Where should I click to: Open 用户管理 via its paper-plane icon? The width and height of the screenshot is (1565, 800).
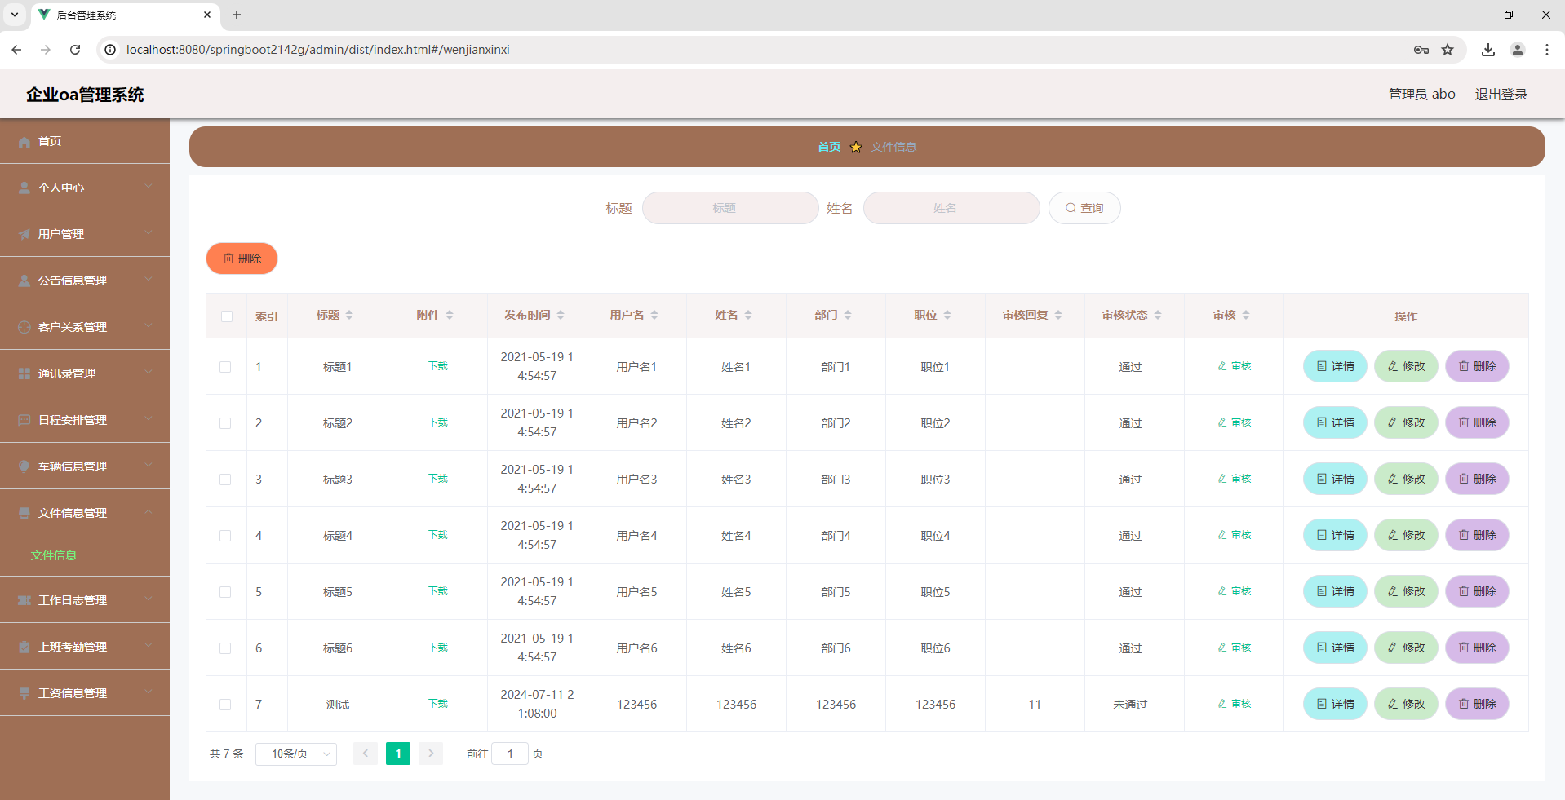(24, 233)
